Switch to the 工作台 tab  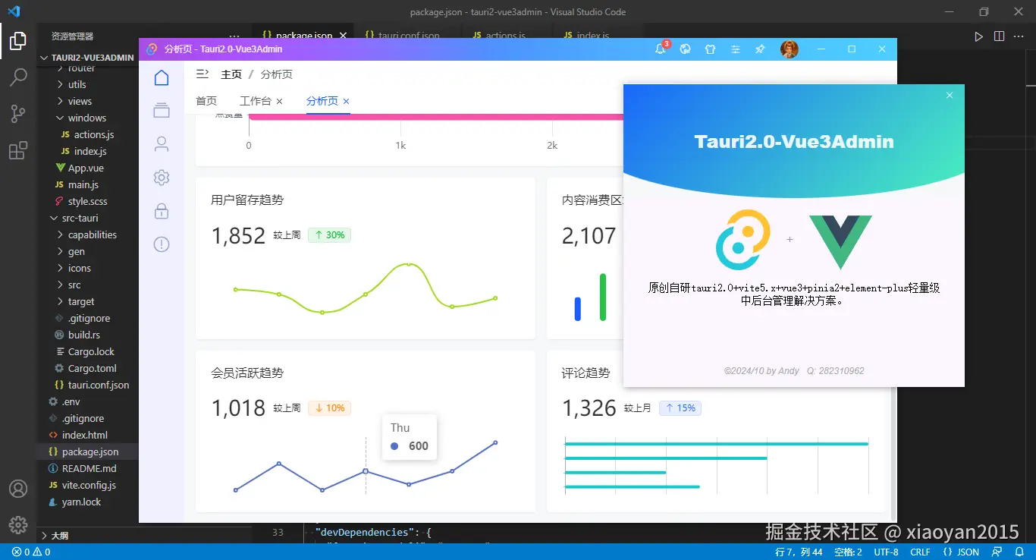click(x=255, y=101)
